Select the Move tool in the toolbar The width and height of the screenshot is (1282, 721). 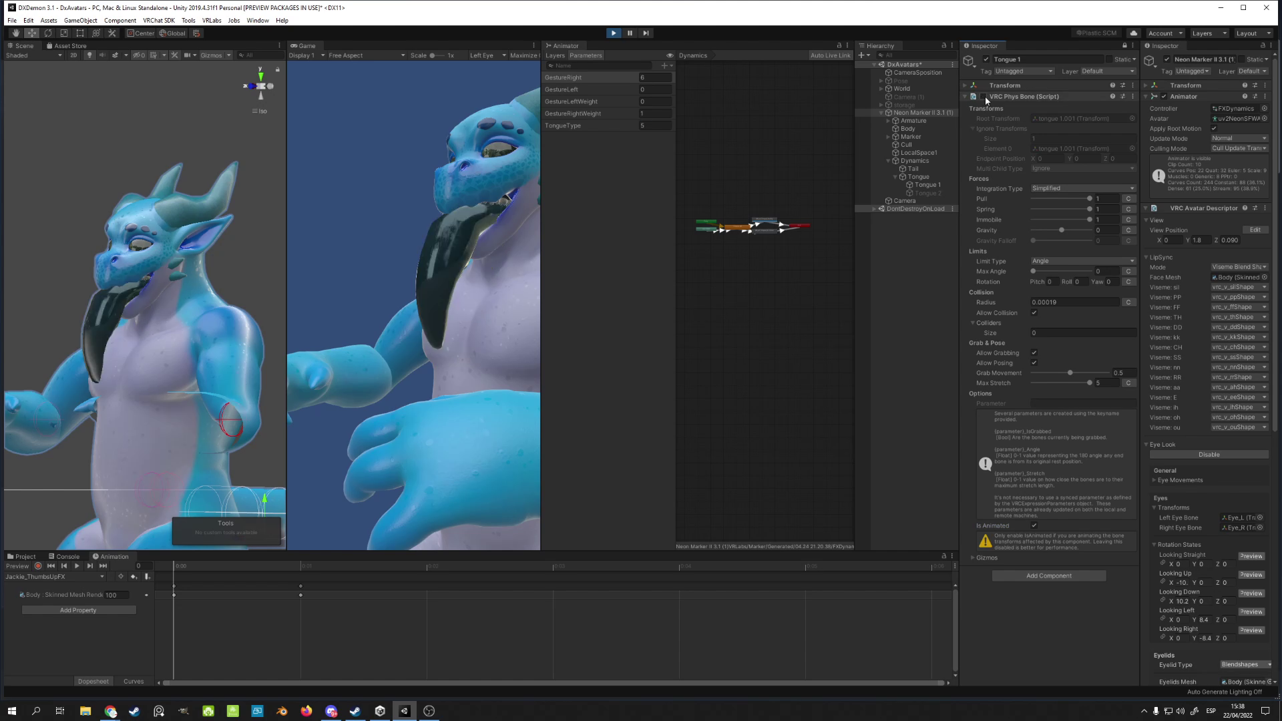click(x=31, y=33)
